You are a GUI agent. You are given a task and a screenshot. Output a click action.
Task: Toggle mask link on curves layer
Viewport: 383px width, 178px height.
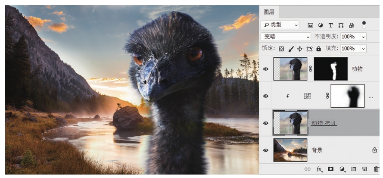[x=327, y=96]
